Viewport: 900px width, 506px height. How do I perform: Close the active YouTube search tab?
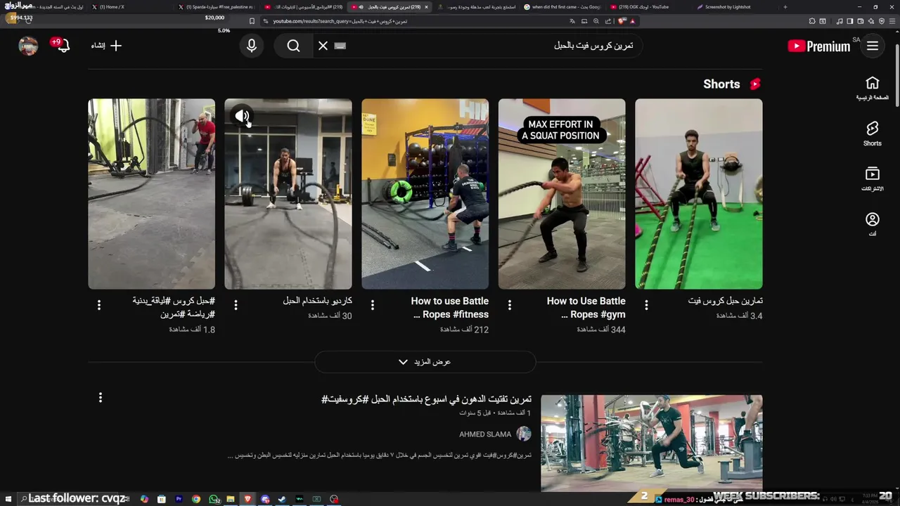(426, 7)
